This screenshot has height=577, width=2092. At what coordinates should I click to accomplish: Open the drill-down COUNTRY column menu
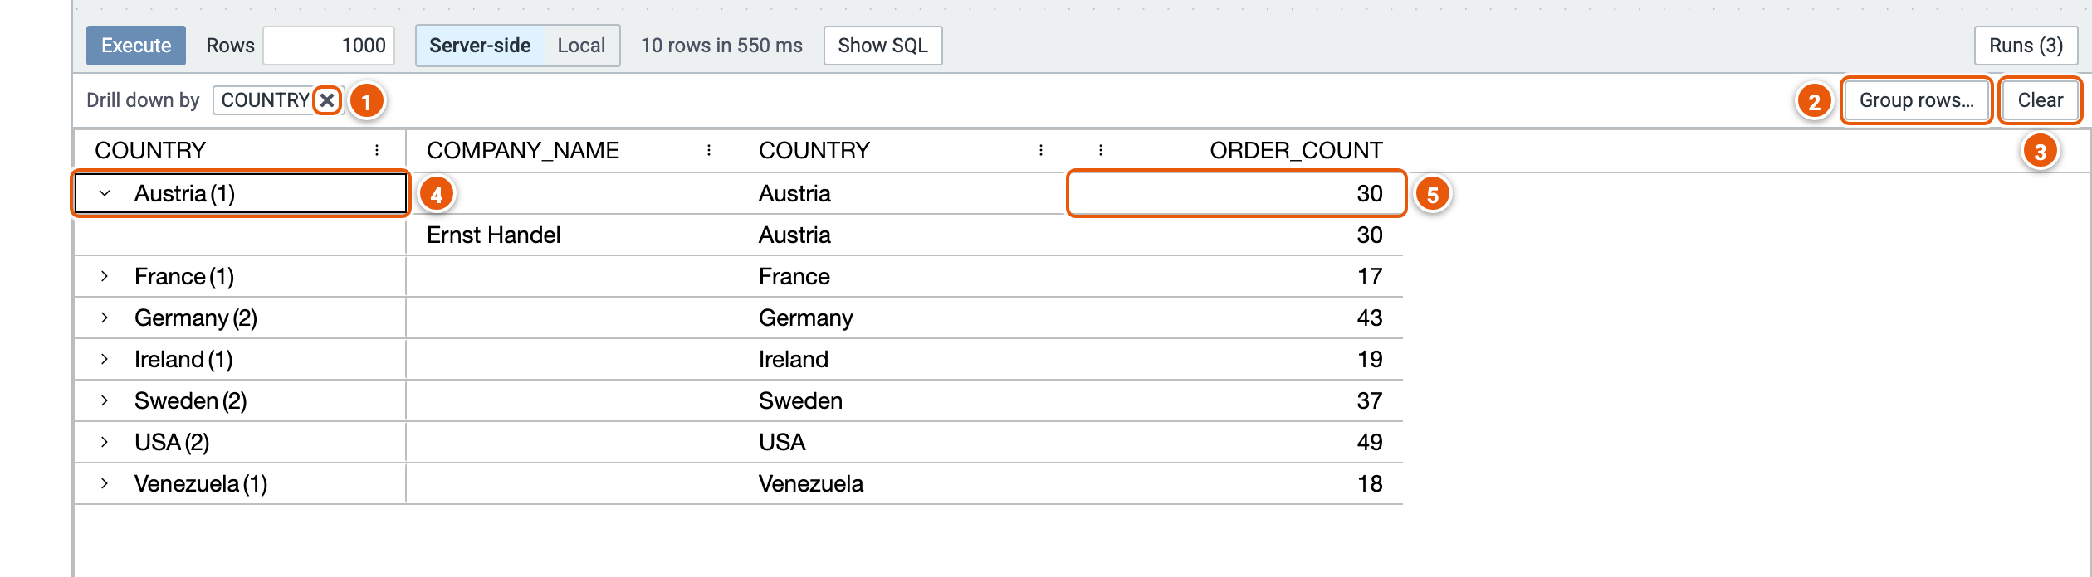[x=377, y=150]
